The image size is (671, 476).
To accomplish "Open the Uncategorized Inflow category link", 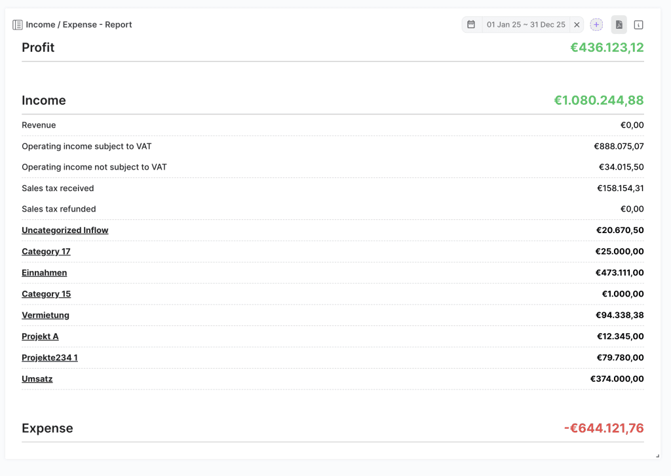I will click(65, 230).
